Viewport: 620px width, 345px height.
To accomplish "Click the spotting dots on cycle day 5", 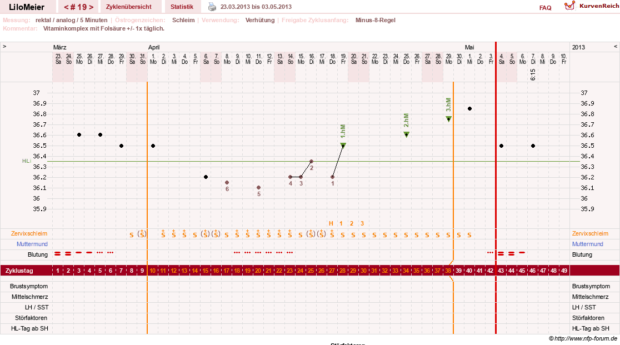I will tap(99, 252).
